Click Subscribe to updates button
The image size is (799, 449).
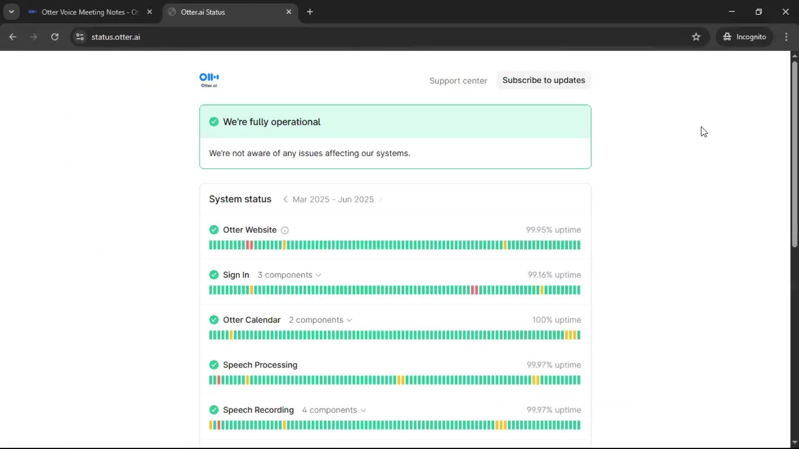pyautogui.click(x=543, y=80)
